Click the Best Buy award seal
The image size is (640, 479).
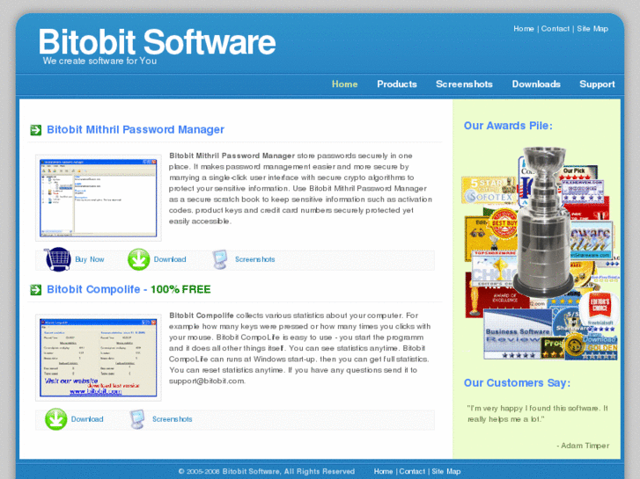click(x=503, y=223)
